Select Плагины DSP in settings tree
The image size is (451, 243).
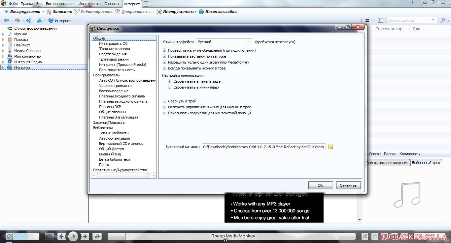110,107
